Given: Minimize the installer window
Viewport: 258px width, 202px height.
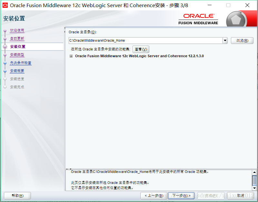Looking at the screenshot, I should (210, 5).
